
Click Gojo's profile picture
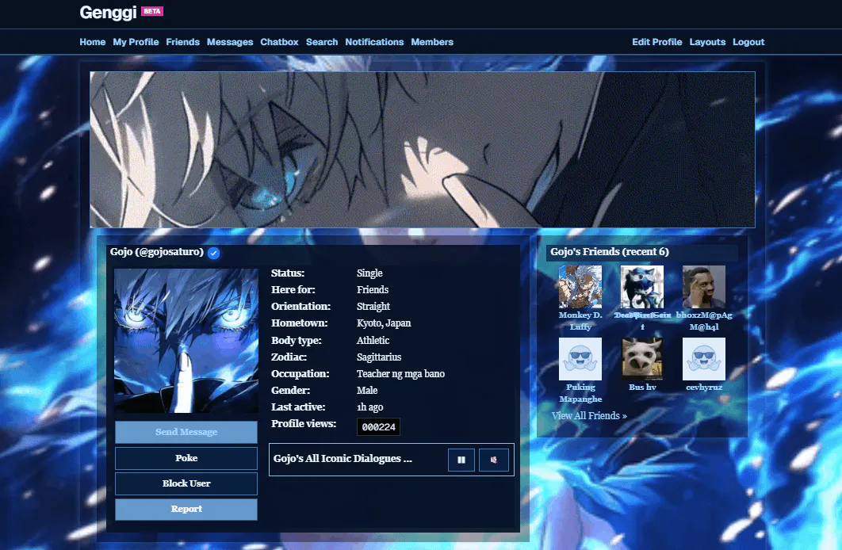(x=186, y=341)
